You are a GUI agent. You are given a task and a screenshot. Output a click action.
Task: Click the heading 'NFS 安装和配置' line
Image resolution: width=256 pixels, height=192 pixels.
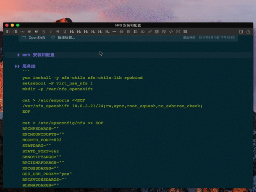(38, 55)
